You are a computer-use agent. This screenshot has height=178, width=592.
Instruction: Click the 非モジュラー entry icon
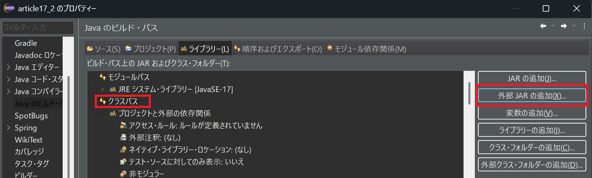pos(123,174)
